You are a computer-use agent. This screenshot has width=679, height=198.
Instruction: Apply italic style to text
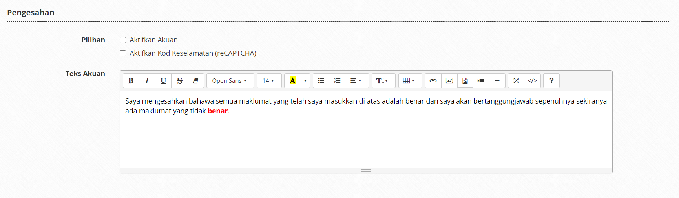click(x=147, y=81)
